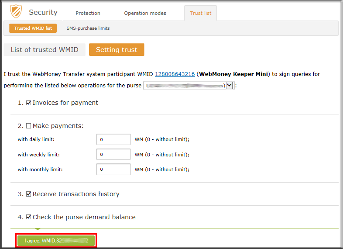Click the 'with monthly limit:' label

click(x=40, y=169)
